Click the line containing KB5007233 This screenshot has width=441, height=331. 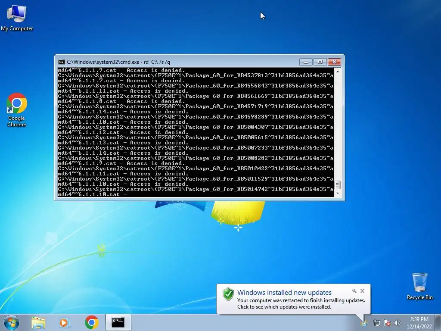[x=196, y=148]
